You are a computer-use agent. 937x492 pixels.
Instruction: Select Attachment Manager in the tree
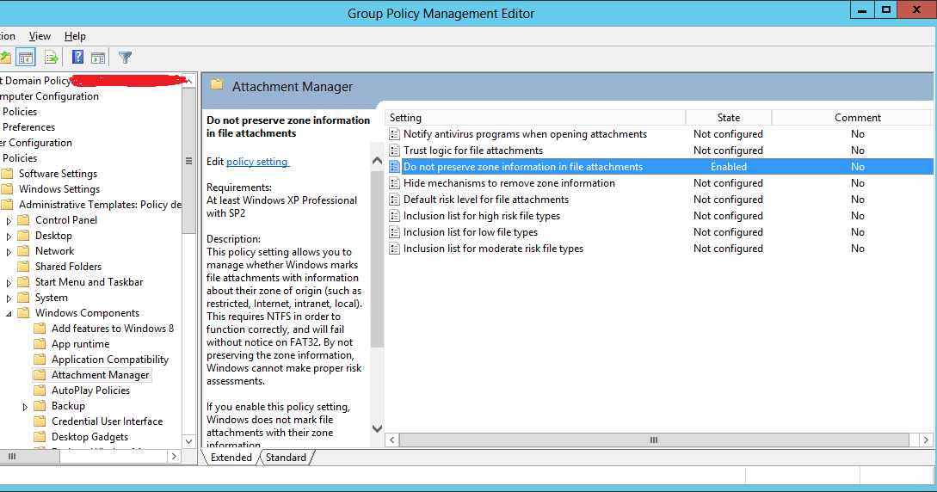[101, 375]
